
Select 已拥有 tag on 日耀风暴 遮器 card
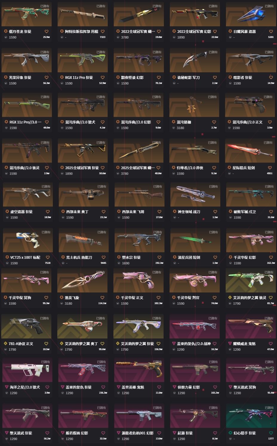[269, 6]
